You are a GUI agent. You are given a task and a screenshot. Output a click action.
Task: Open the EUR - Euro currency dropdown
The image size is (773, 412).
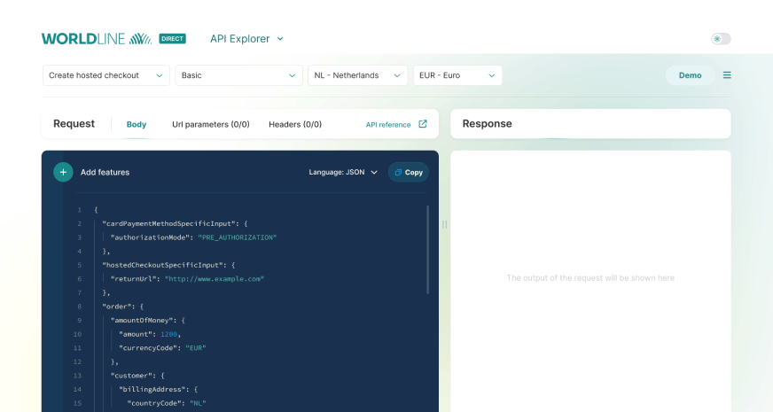point(457,75)
